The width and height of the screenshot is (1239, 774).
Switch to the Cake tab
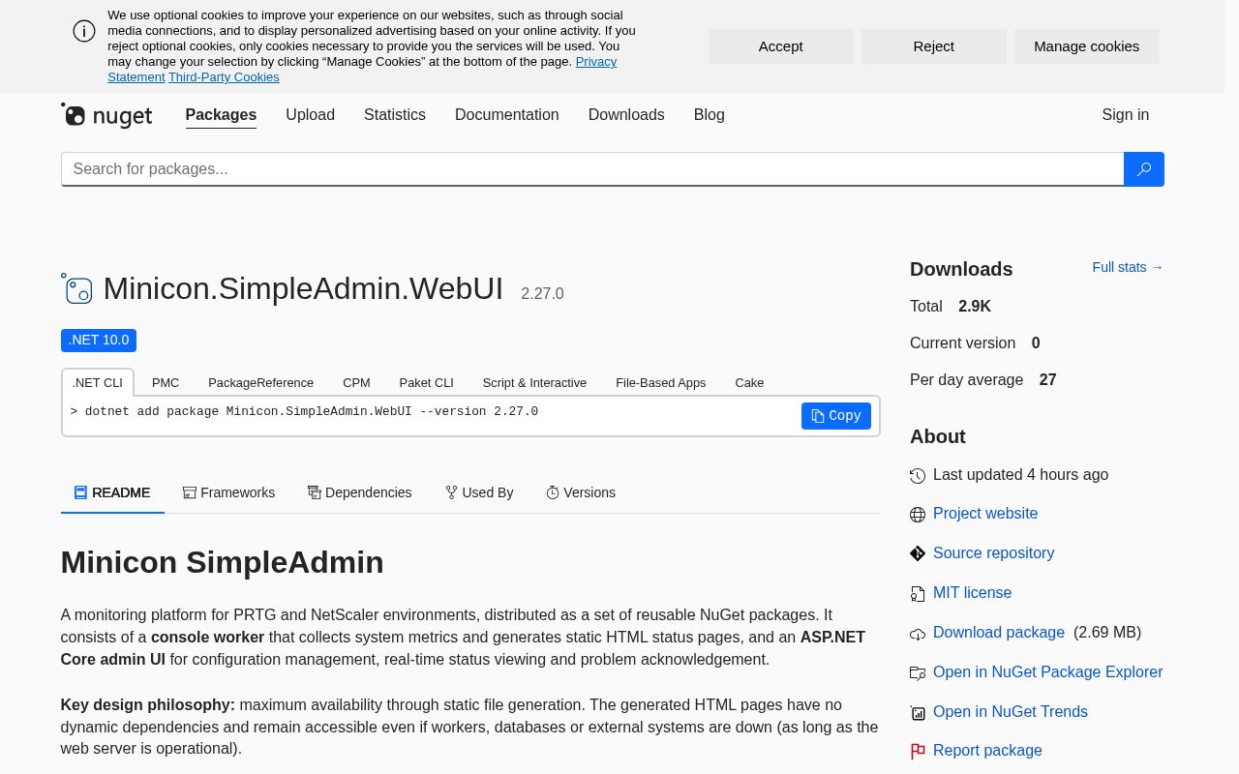pos(749,382)
